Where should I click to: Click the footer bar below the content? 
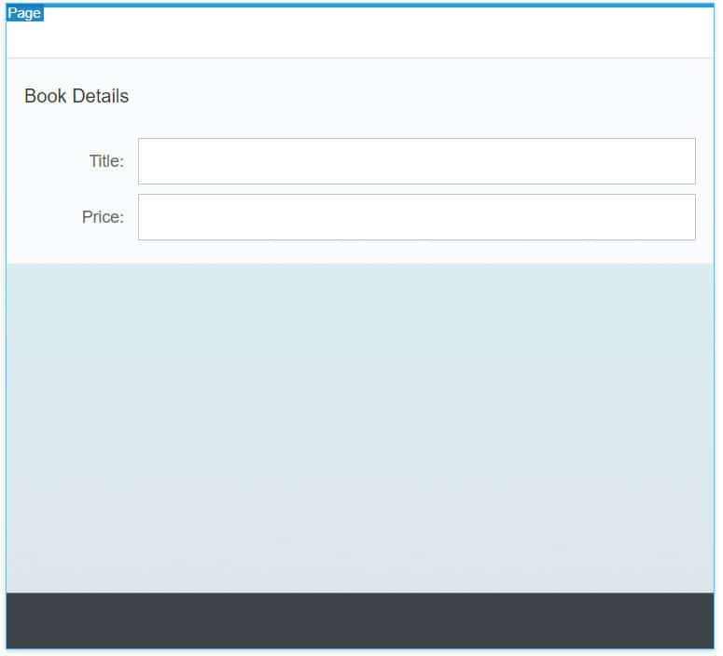360,621
